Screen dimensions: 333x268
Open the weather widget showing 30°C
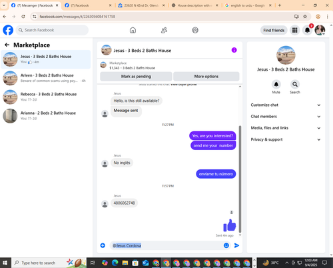pyautogui.click(x=271, y=263)
